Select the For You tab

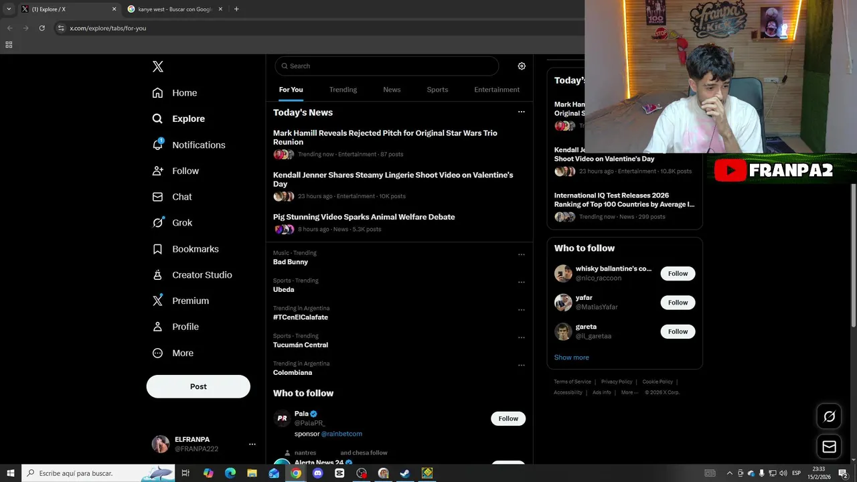click(x=291, y=90)
